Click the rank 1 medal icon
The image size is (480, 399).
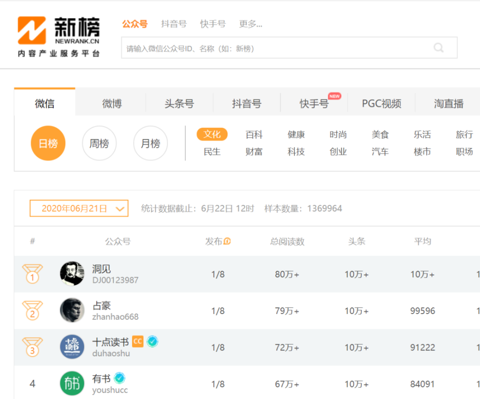tap(32, 274)
